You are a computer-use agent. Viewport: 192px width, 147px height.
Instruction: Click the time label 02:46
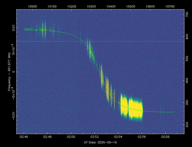click(24, 137)
